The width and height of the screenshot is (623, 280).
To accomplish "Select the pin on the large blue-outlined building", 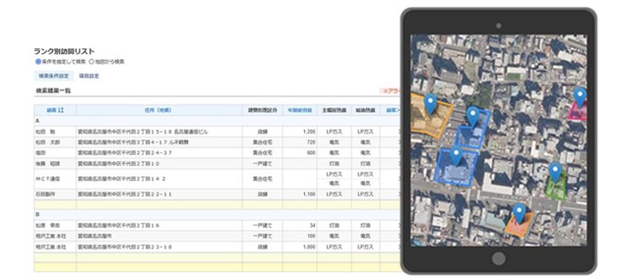I will [x=455, y=154].
